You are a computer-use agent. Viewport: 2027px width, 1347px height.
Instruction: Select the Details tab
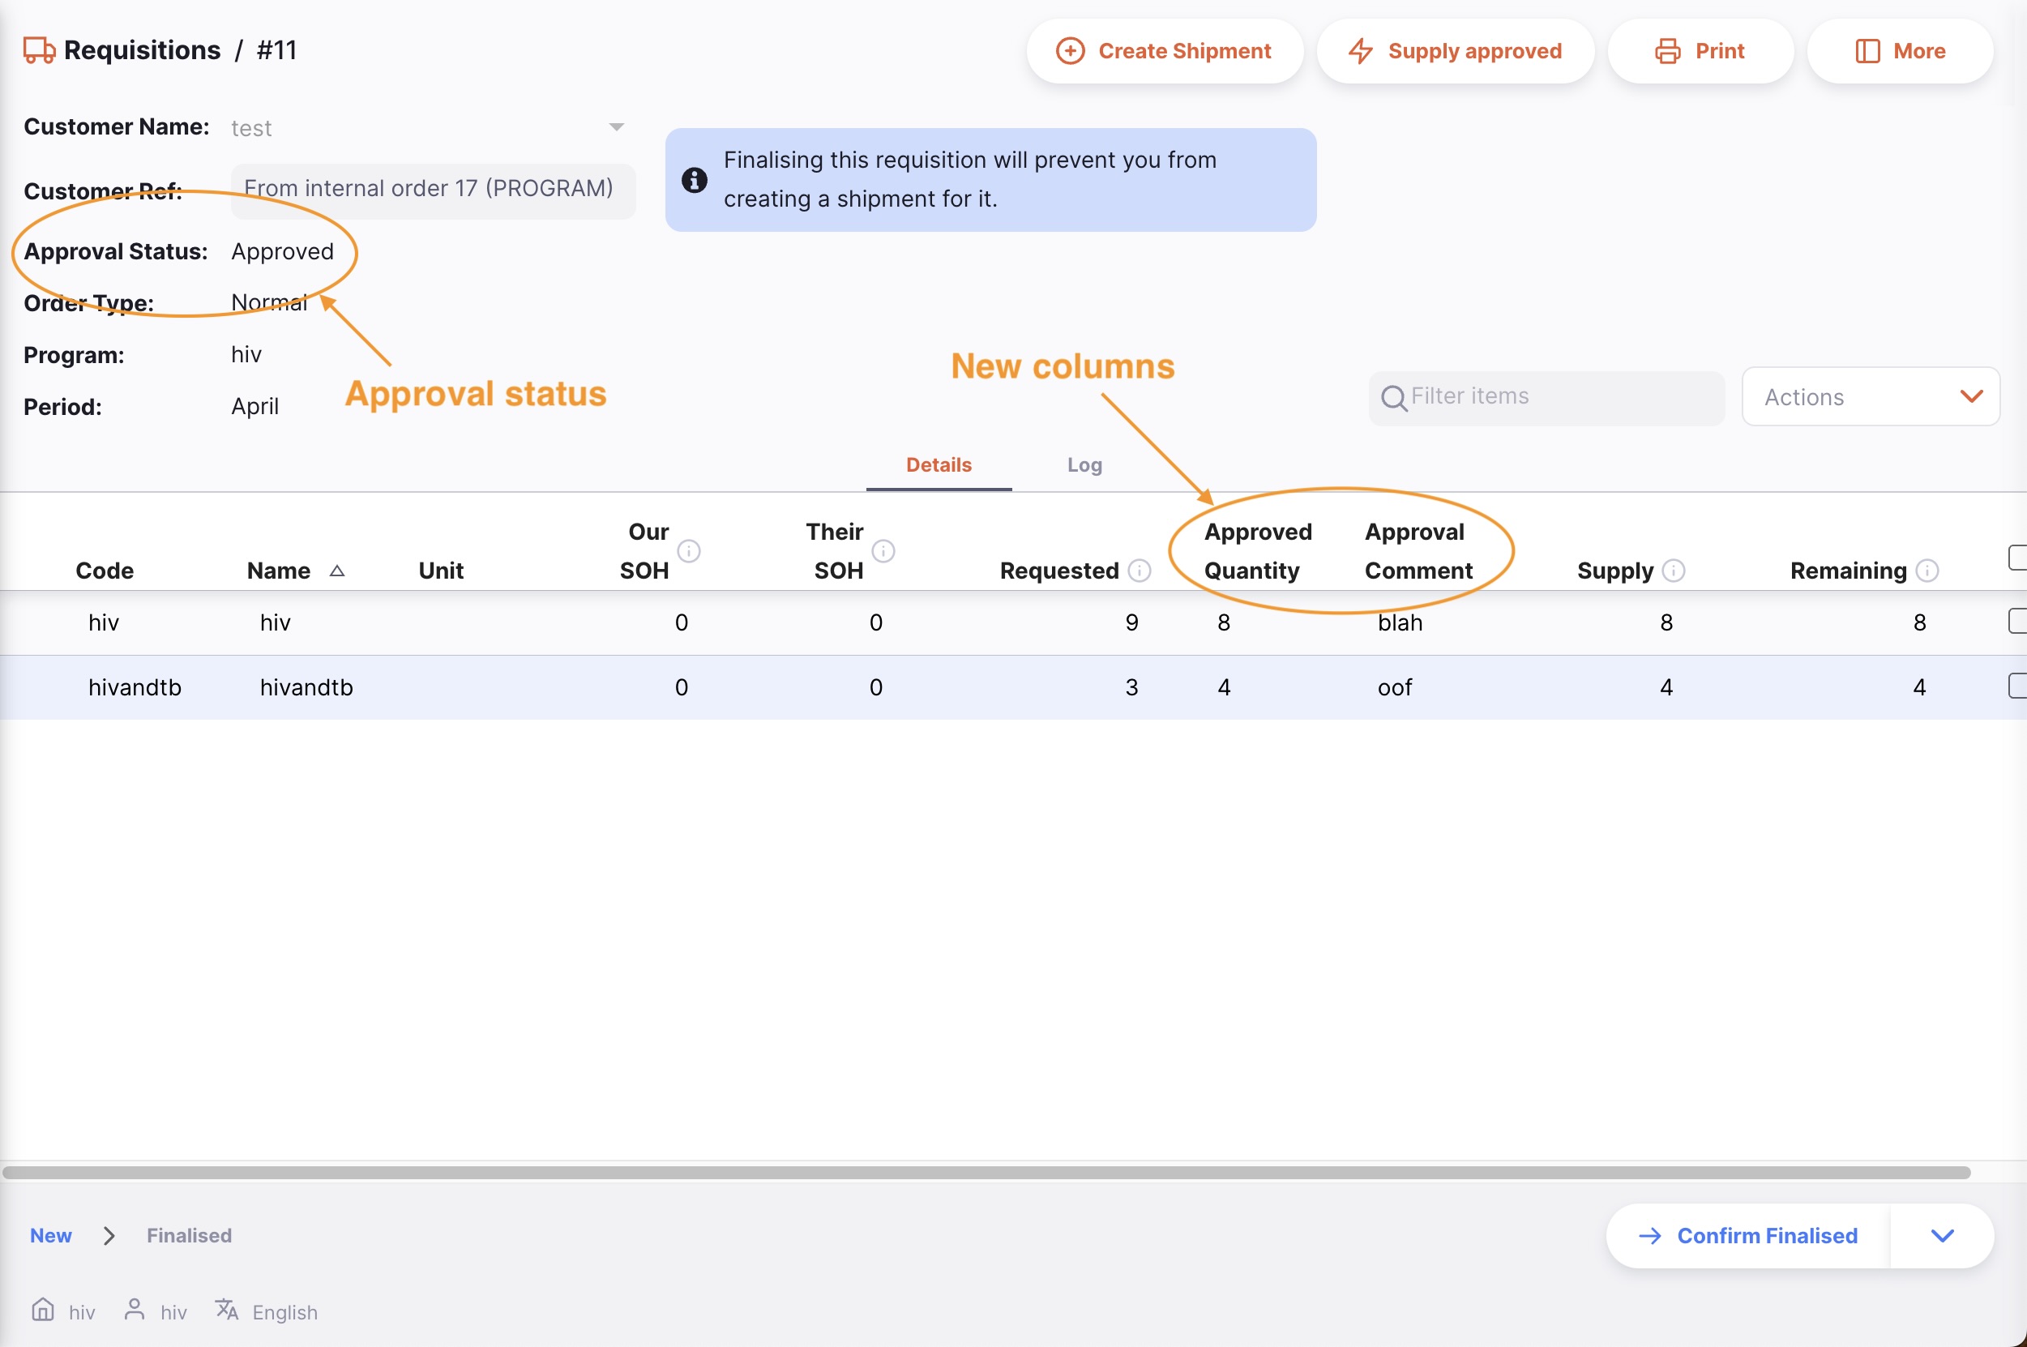(x=938, y=464)
